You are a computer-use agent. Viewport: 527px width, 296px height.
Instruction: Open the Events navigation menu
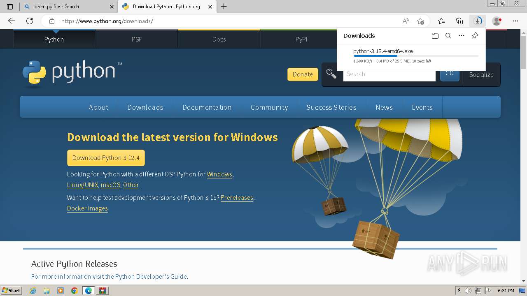tap(422, 107)
